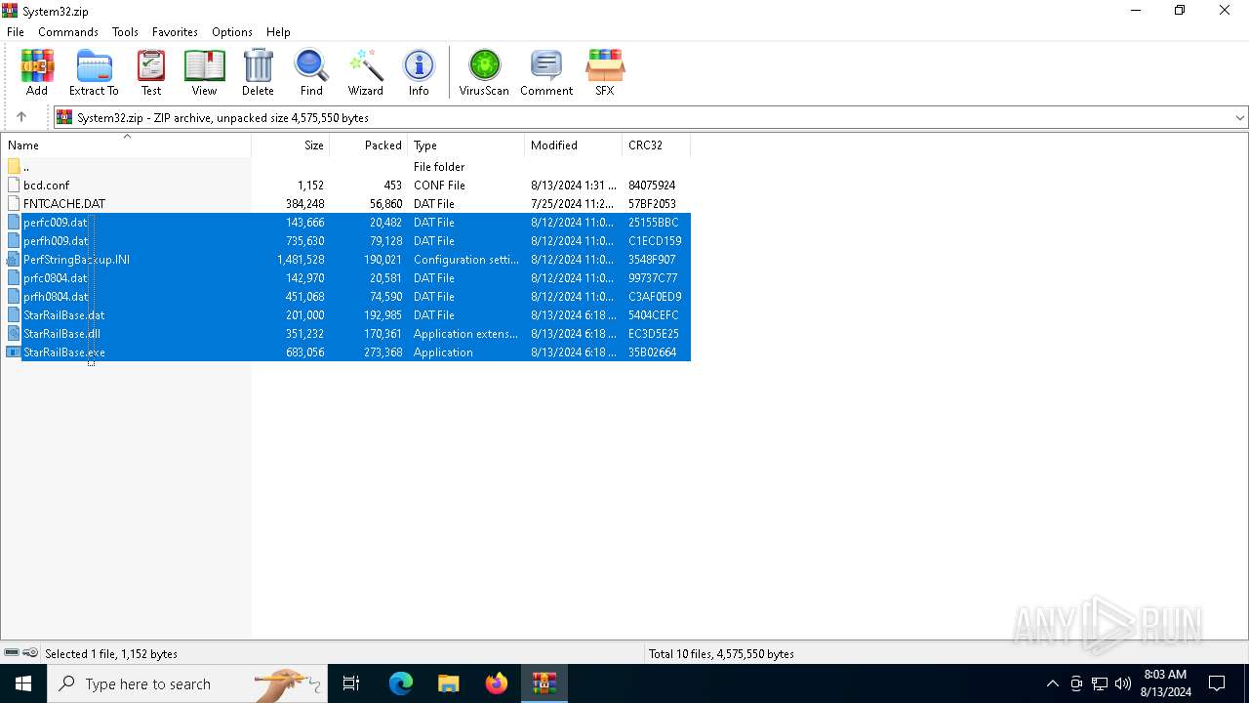The image size is (1249, 703).
Task: Launch Firefox from taskbar
Action: (x=497, y=683)
